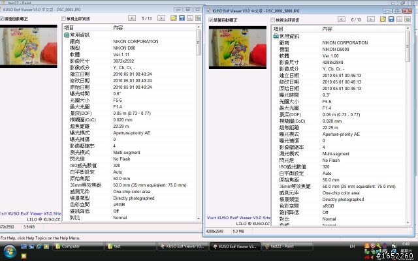Click photo thumbnail in DSC_0001_5000.JPG window

point(238,48)
